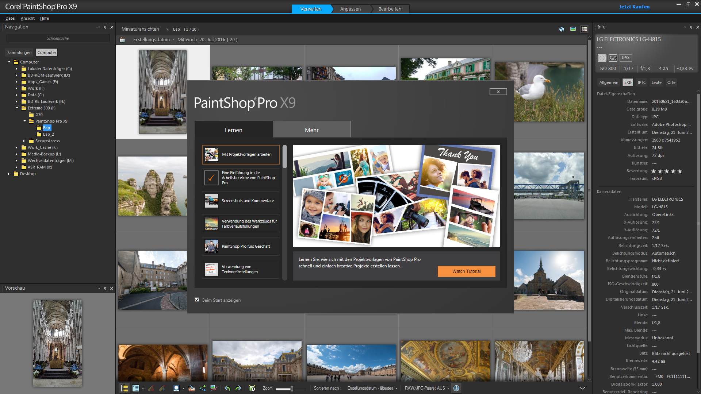Select the Bsp_2 folder in Navigation
Image resolution: width=701 pixels, height=394 pixels.
[48, 134]
